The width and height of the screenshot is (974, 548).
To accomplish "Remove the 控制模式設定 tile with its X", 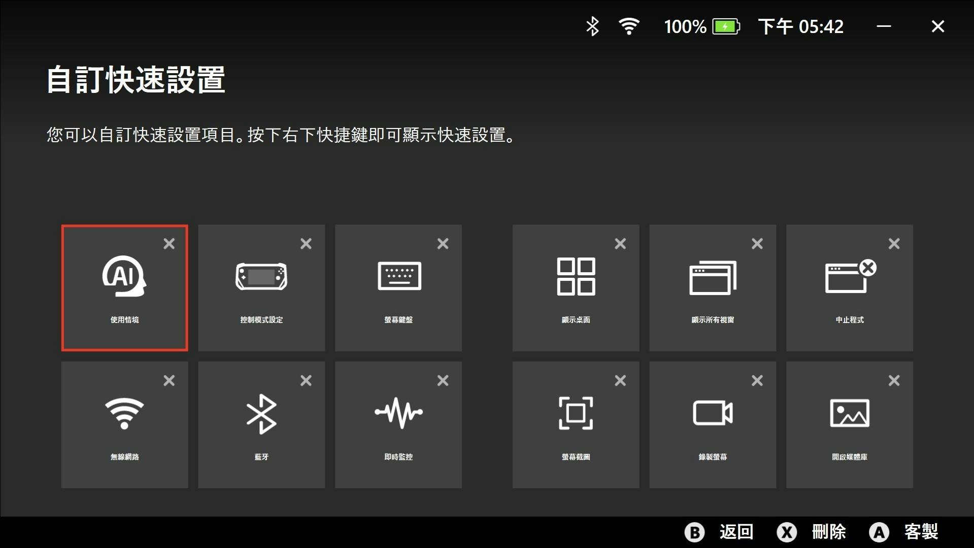I will click(x=306, y=244).
